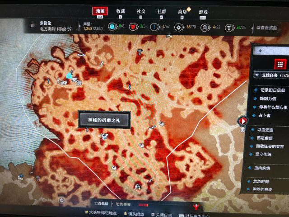Click the red grid journal button

tap(280, 64)
